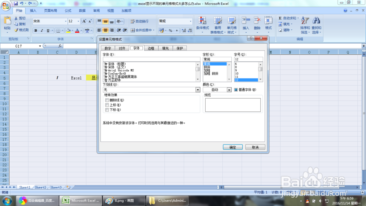Click the Format cells ribbon icon
This screenshot has height=206, width=366.
pyautogui.click(x=268, y=21)
